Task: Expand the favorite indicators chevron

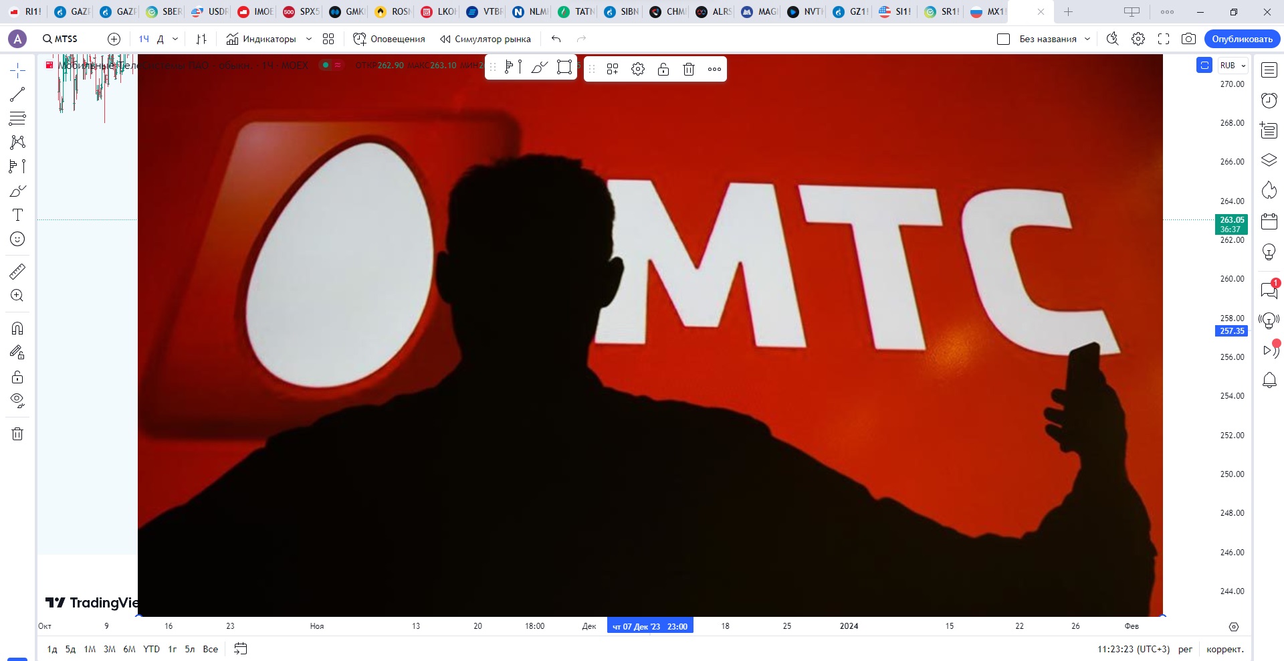Action: (x=309, y=39)
